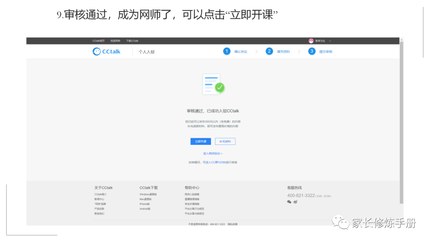Open the Weibo icon under 客服热线

click(295, 202)
